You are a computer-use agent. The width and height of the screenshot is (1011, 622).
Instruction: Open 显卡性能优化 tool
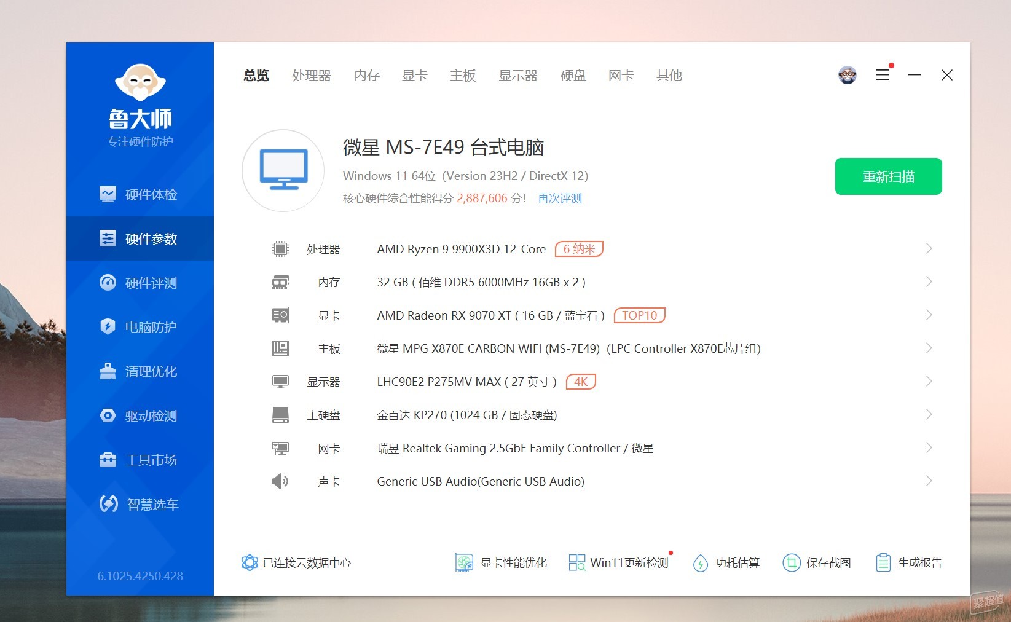(x=501, y=562)
